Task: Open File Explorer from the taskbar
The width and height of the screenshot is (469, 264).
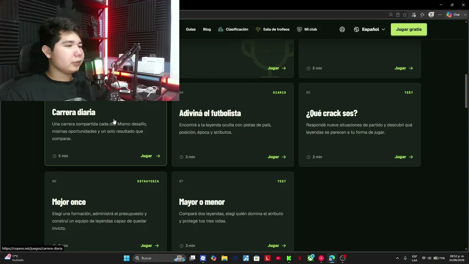Action: (224, 258)
